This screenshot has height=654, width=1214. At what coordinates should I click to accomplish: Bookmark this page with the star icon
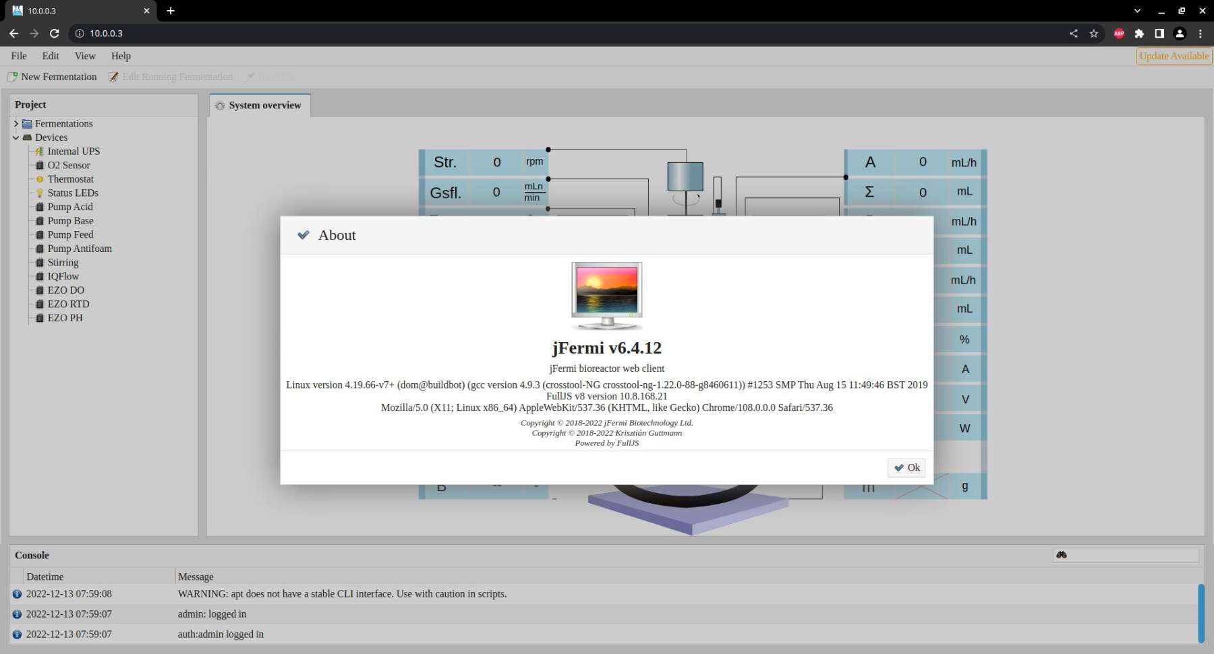tap(1094, 34)
